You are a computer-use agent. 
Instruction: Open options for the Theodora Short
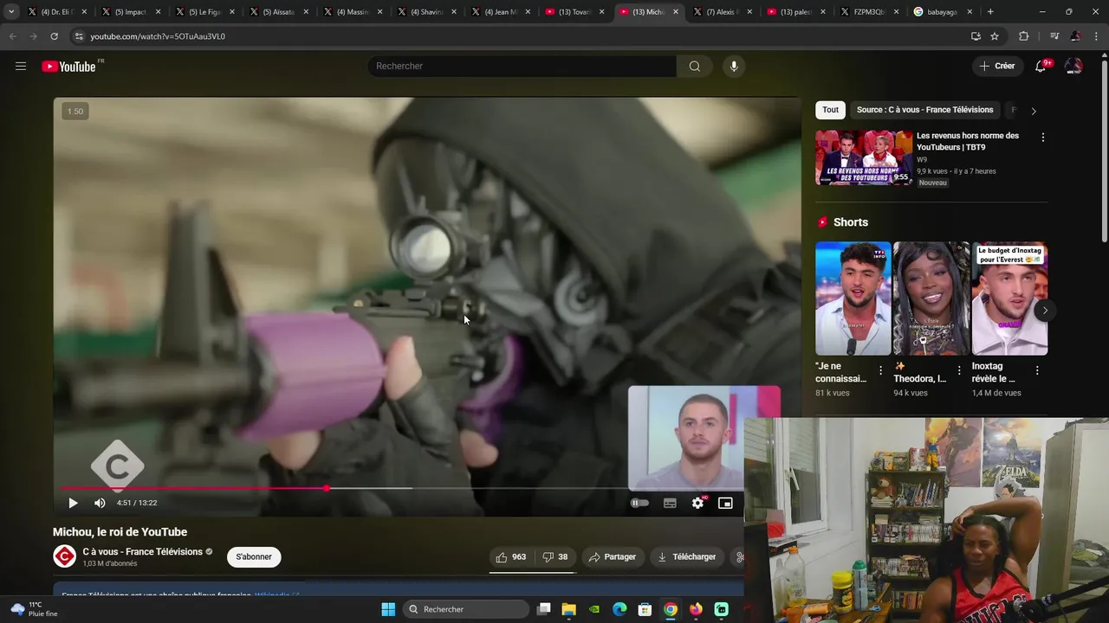pos(959,370)
